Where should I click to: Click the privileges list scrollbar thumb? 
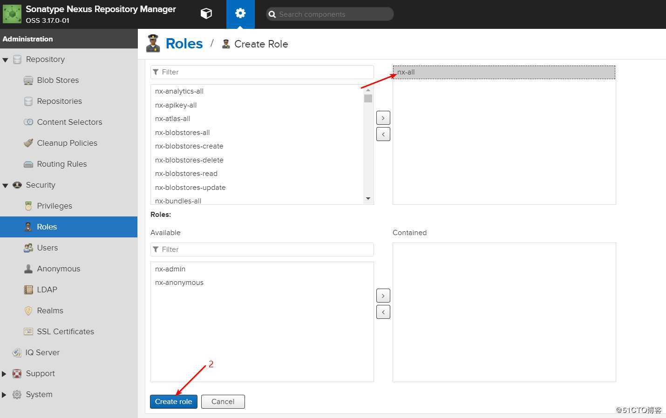(368, 98)
